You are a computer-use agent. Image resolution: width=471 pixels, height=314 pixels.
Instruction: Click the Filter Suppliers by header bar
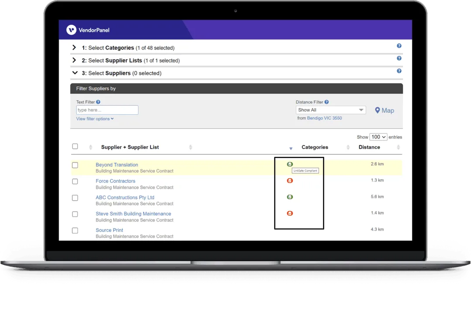[236, 89]
